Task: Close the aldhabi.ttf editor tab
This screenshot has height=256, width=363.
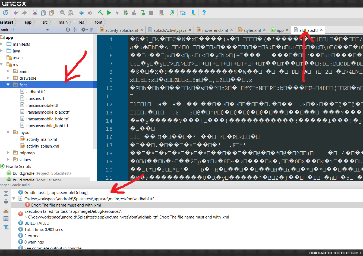Action: [x=321, y=30]
